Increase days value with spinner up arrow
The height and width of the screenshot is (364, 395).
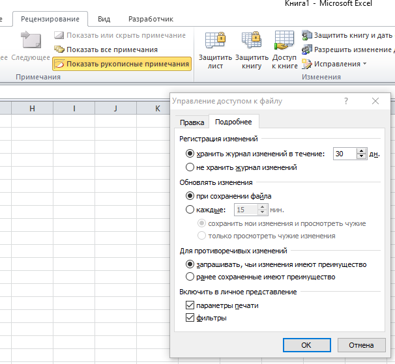(361, 151)
